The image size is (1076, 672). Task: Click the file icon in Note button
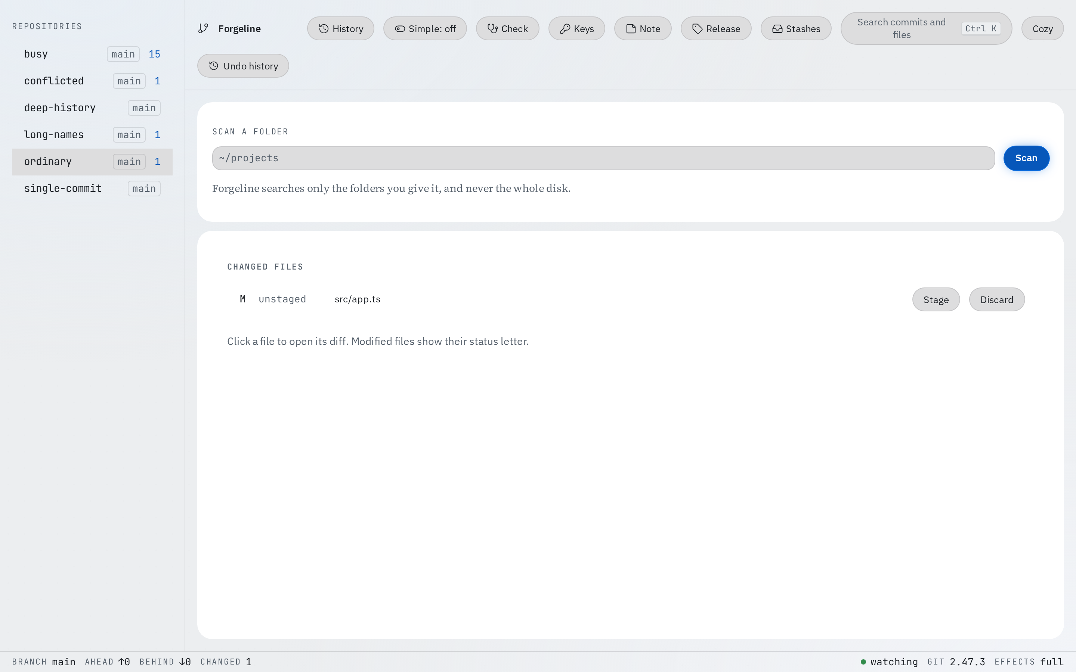(x=631, y=28)
